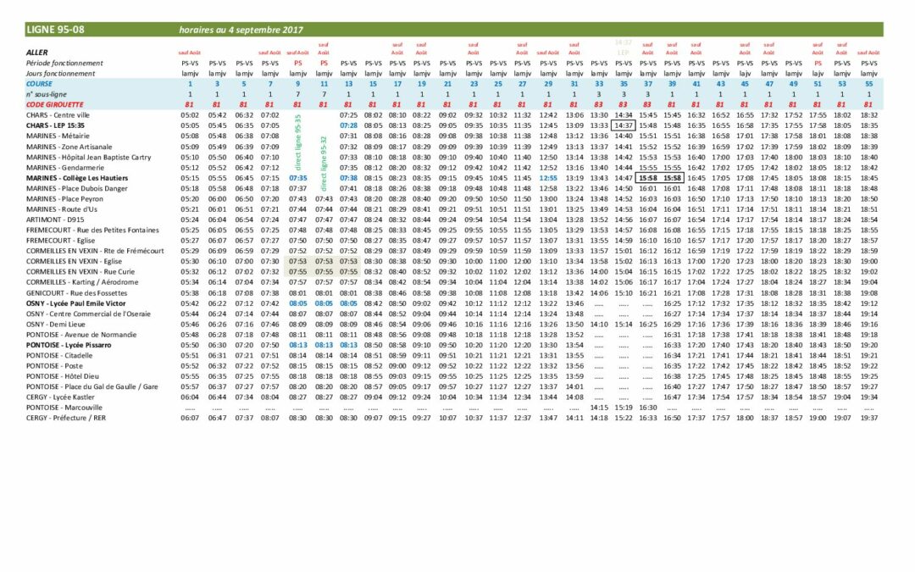Select course number 13 in the COURSE row
The width and height of the screenshot is (915, 572).
348,84
